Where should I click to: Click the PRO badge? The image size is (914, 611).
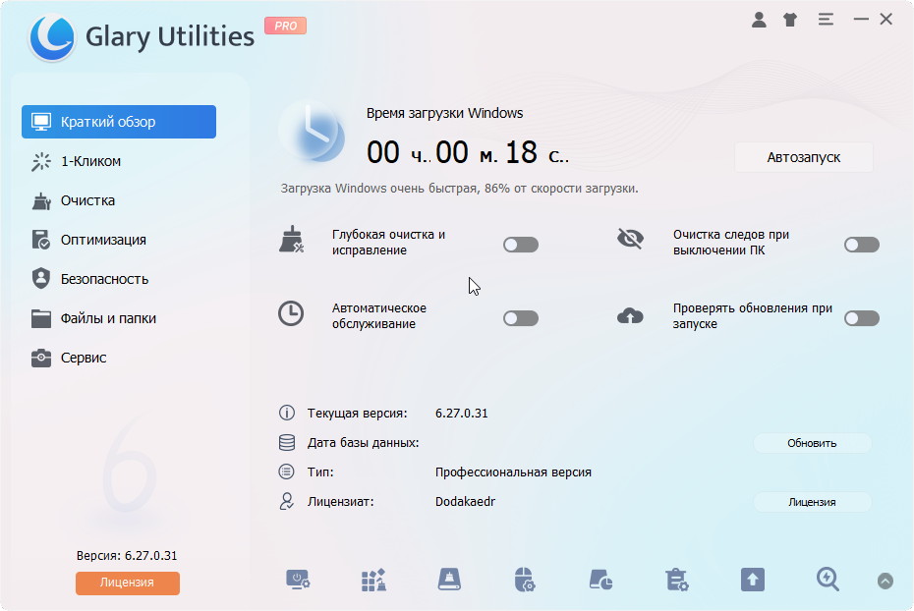tap(286, 26)
